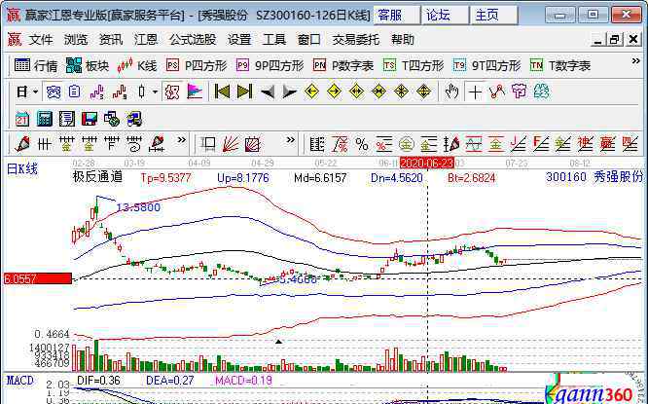The width and height of the screenshot is (648, 404).
Task: Toggle the crosshair cursor tool
Action: [475, 92]
